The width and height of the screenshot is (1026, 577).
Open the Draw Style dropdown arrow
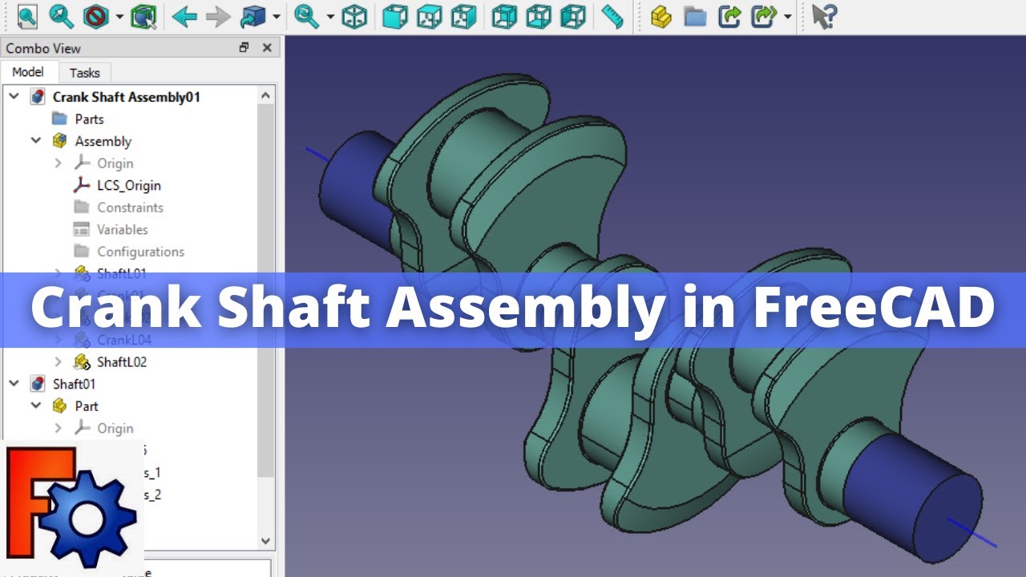(x=120, y=16)
